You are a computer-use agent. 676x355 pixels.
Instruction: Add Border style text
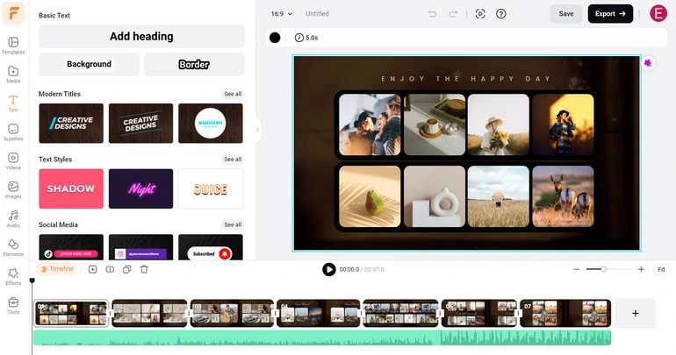point(194,64)
